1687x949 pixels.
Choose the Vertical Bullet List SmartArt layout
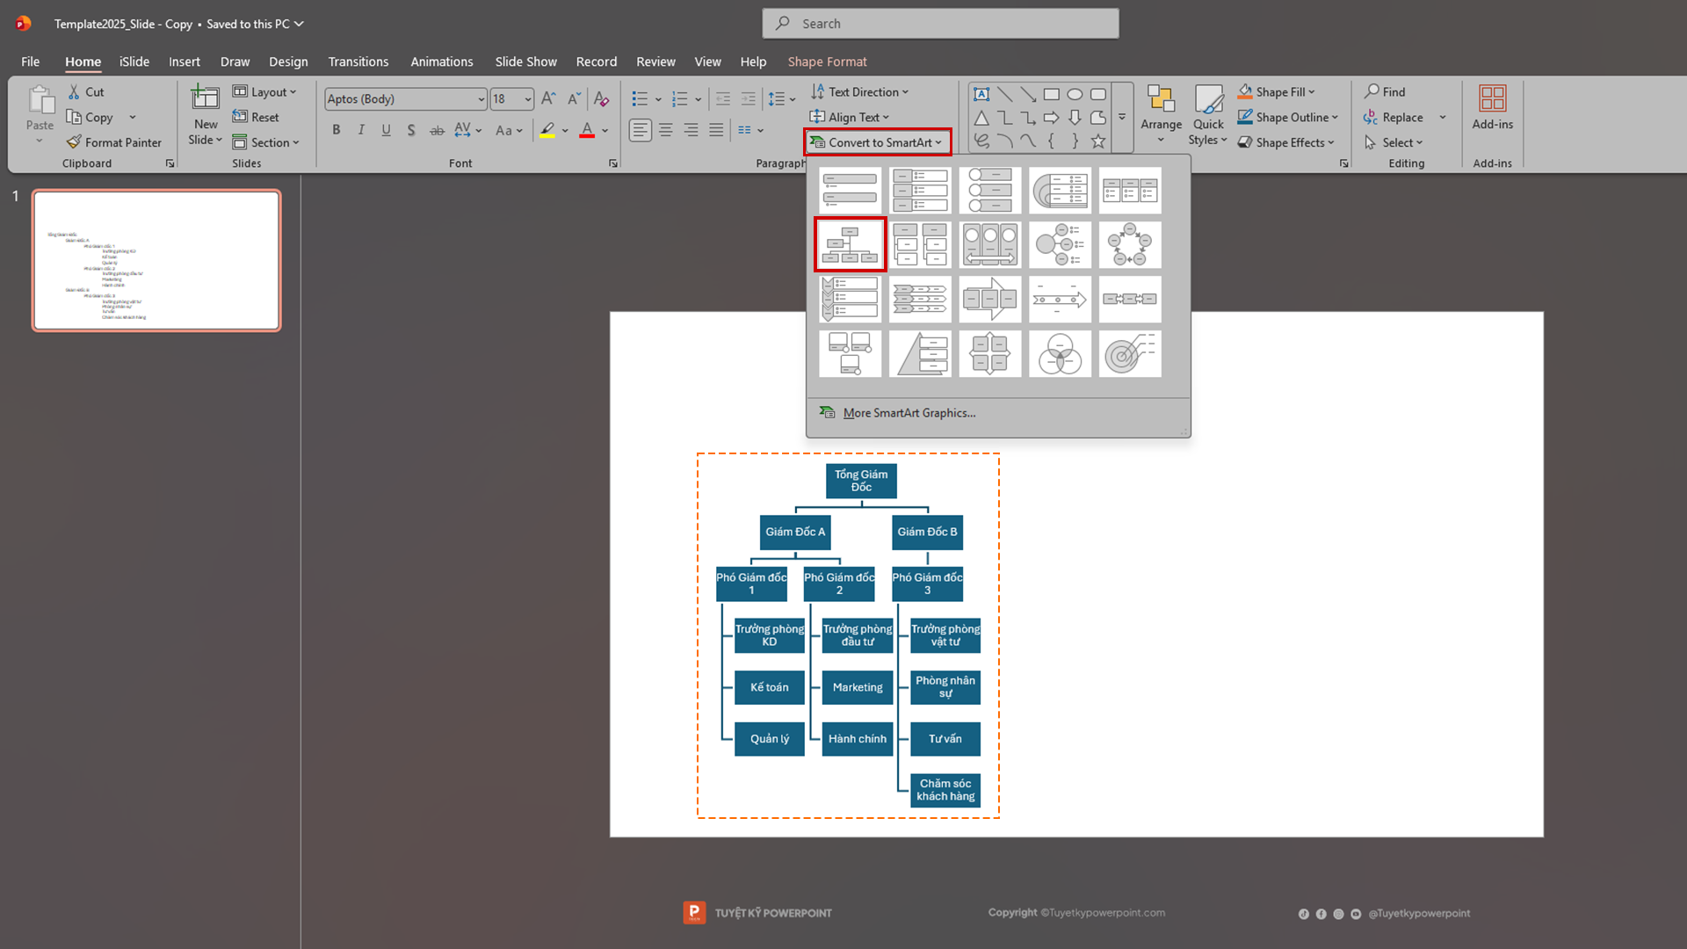(850, 191)
